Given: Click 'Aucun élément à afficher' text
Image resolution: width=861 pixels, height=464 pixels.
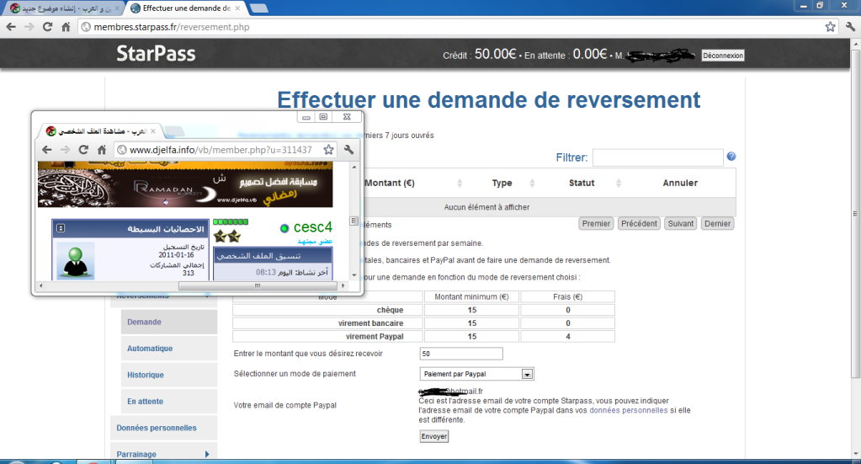Looking at the screenshot, I should [x=486, y=207].
